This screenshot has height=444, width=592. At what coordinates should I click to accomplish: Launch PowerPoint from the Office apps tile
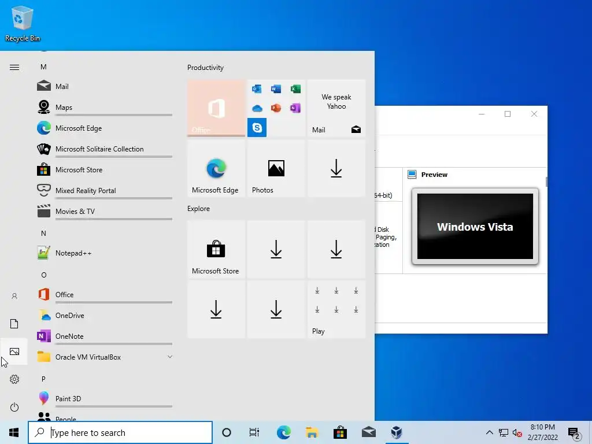click(276, 108)
